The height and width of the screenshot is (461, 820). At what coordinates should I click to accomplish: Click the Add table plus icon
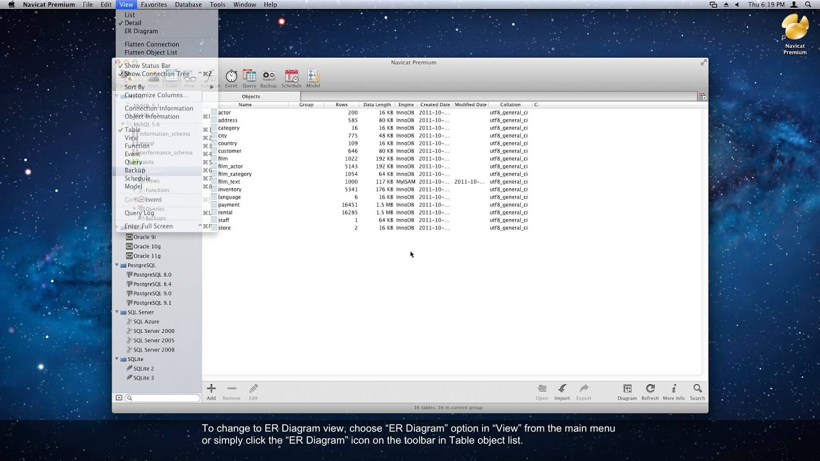click(211, 389)
